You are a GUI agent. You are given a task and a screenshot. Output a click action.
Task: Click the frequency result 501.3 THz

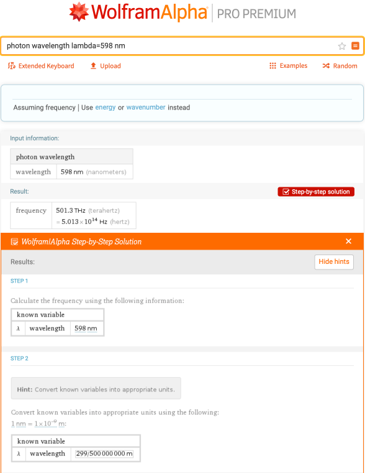point(70,210)
